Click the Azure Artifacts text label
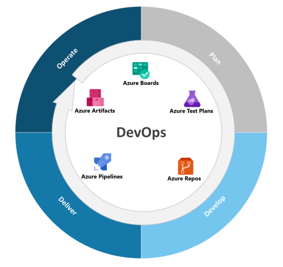The image size is (283, 267). 95,110
